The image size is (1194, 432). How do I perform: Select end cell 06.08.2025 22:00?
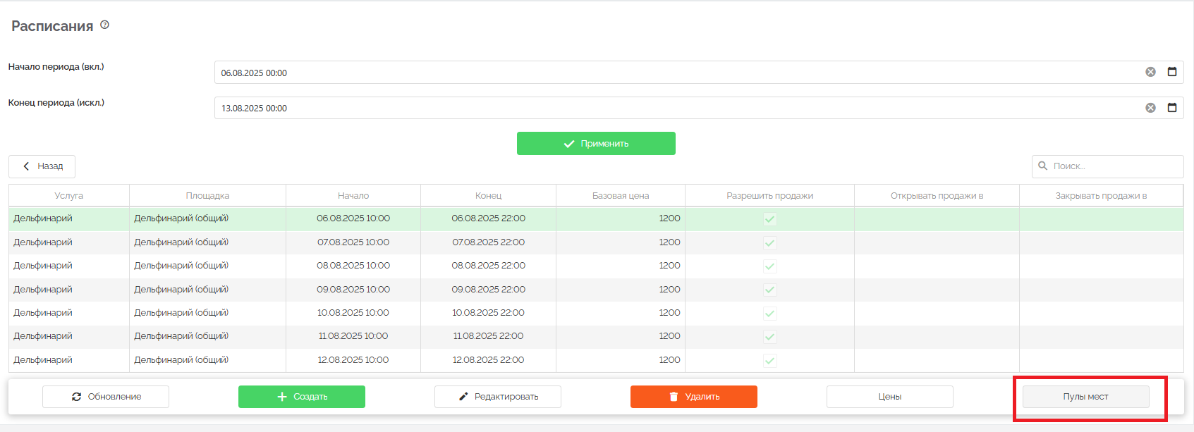pyautogui.click(x=488, y=218)
